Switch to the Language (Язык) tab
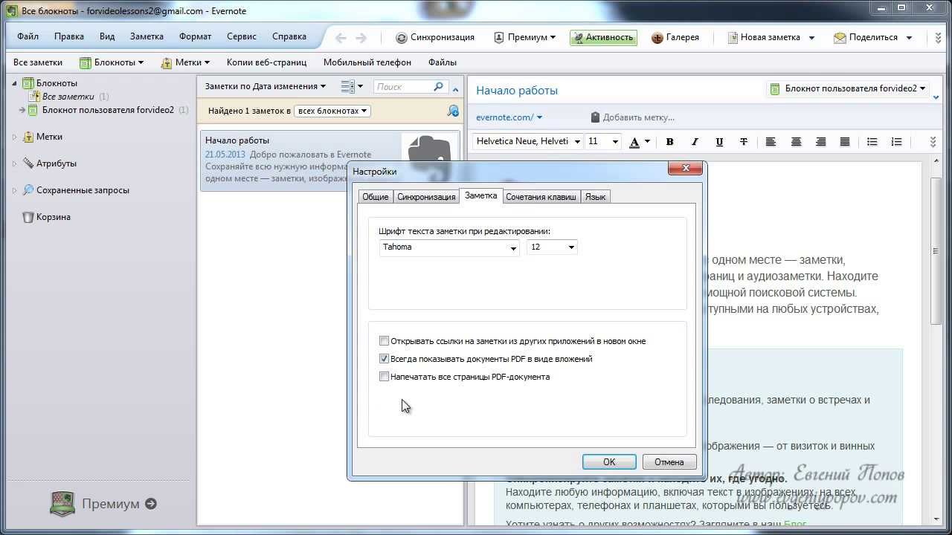This screenshot has width=952, height=535. [x=595, y=197]
